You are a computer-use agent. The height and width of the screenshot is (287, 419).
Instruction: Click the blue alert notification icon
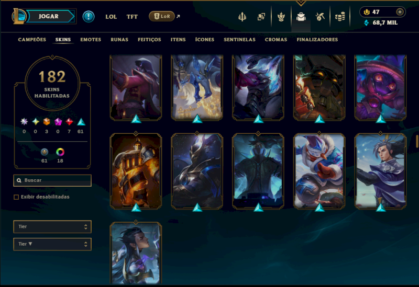point(89,17)
